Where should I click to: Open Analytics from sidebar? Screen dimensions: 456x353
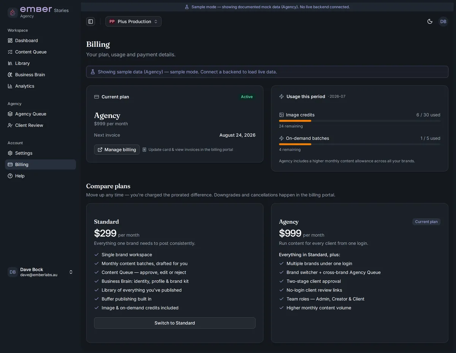click(x=40, y=86)
